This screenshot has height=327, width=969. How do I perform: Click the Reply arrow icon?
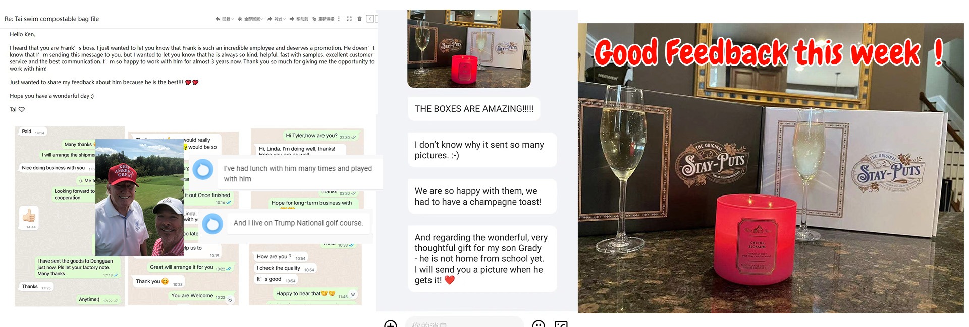coord(218,19)
